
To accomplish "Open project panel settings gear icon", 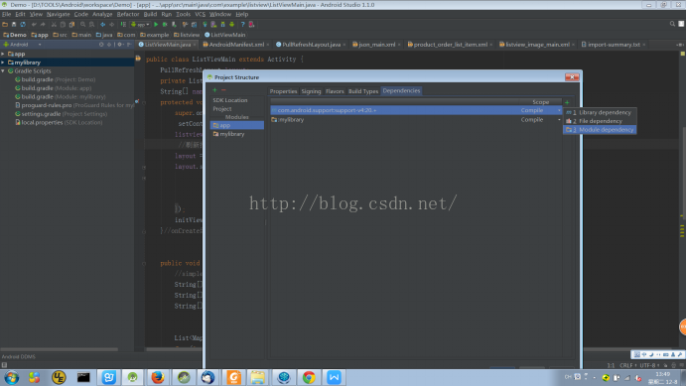I will pos(119,45).
